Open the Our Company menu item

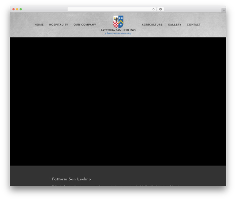[x=84, y=25]
